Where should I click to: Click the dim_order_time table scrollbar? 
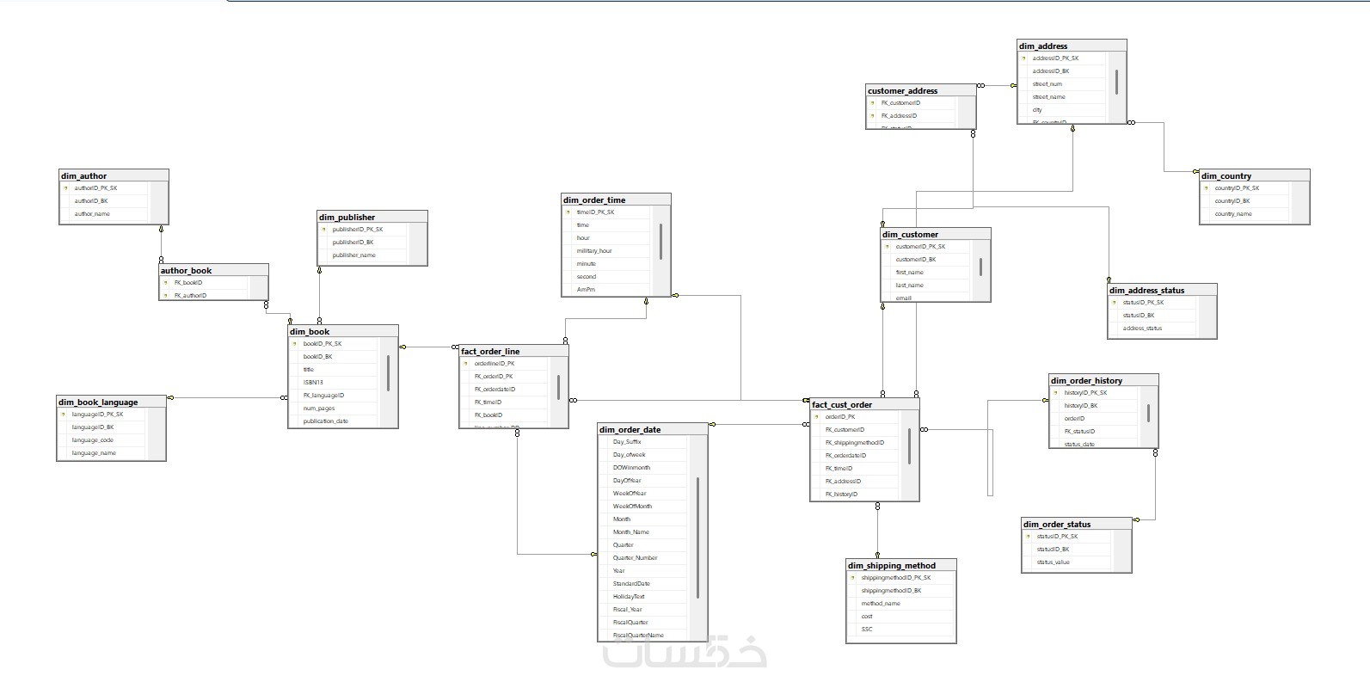pyautogui.click(x=661, y=242)
